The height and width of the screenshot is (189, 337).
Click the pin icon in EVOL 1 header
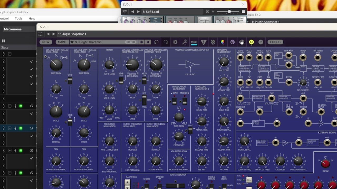[213, 12]
